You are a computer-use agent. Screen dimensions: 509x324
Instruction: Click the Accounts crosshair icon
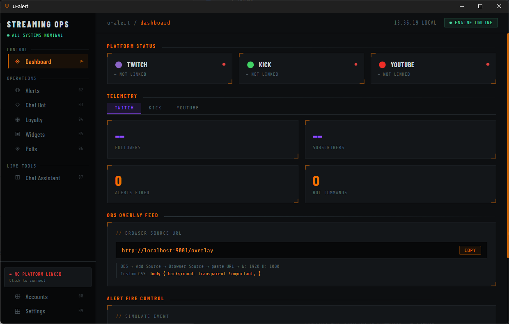tap(17, 297)
